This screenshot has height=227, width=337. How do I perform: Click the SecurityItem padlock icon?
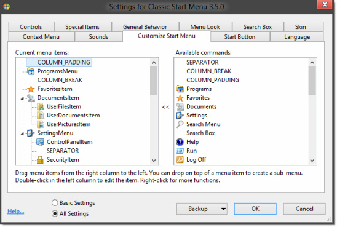tap(40, 160)
